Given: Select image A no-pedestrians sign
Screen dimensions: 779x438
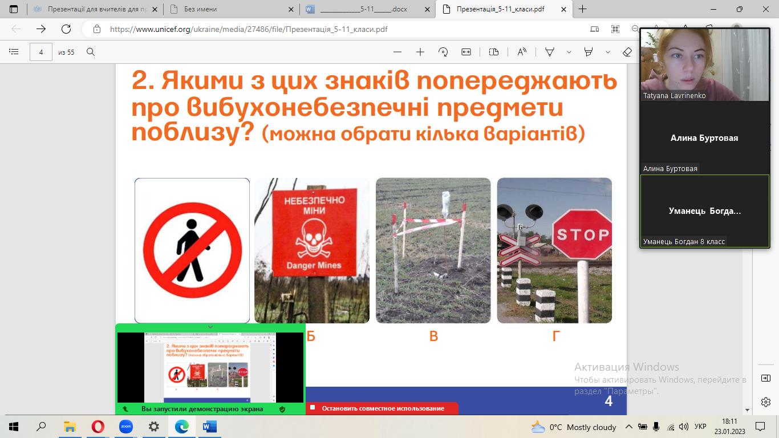Looking at the screenshot, I should point(192,250).
